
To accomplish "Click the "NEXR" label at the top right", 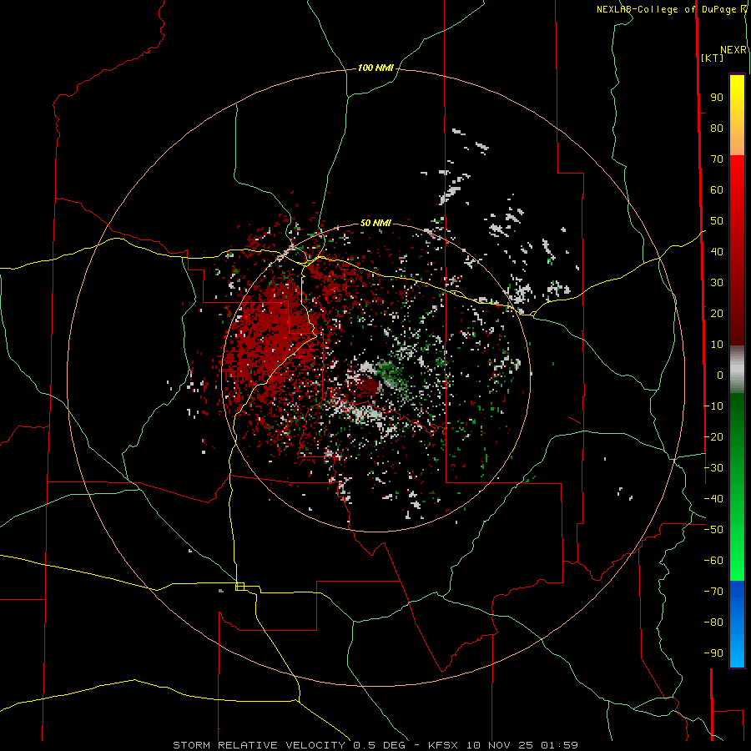I will click(733, 50).
